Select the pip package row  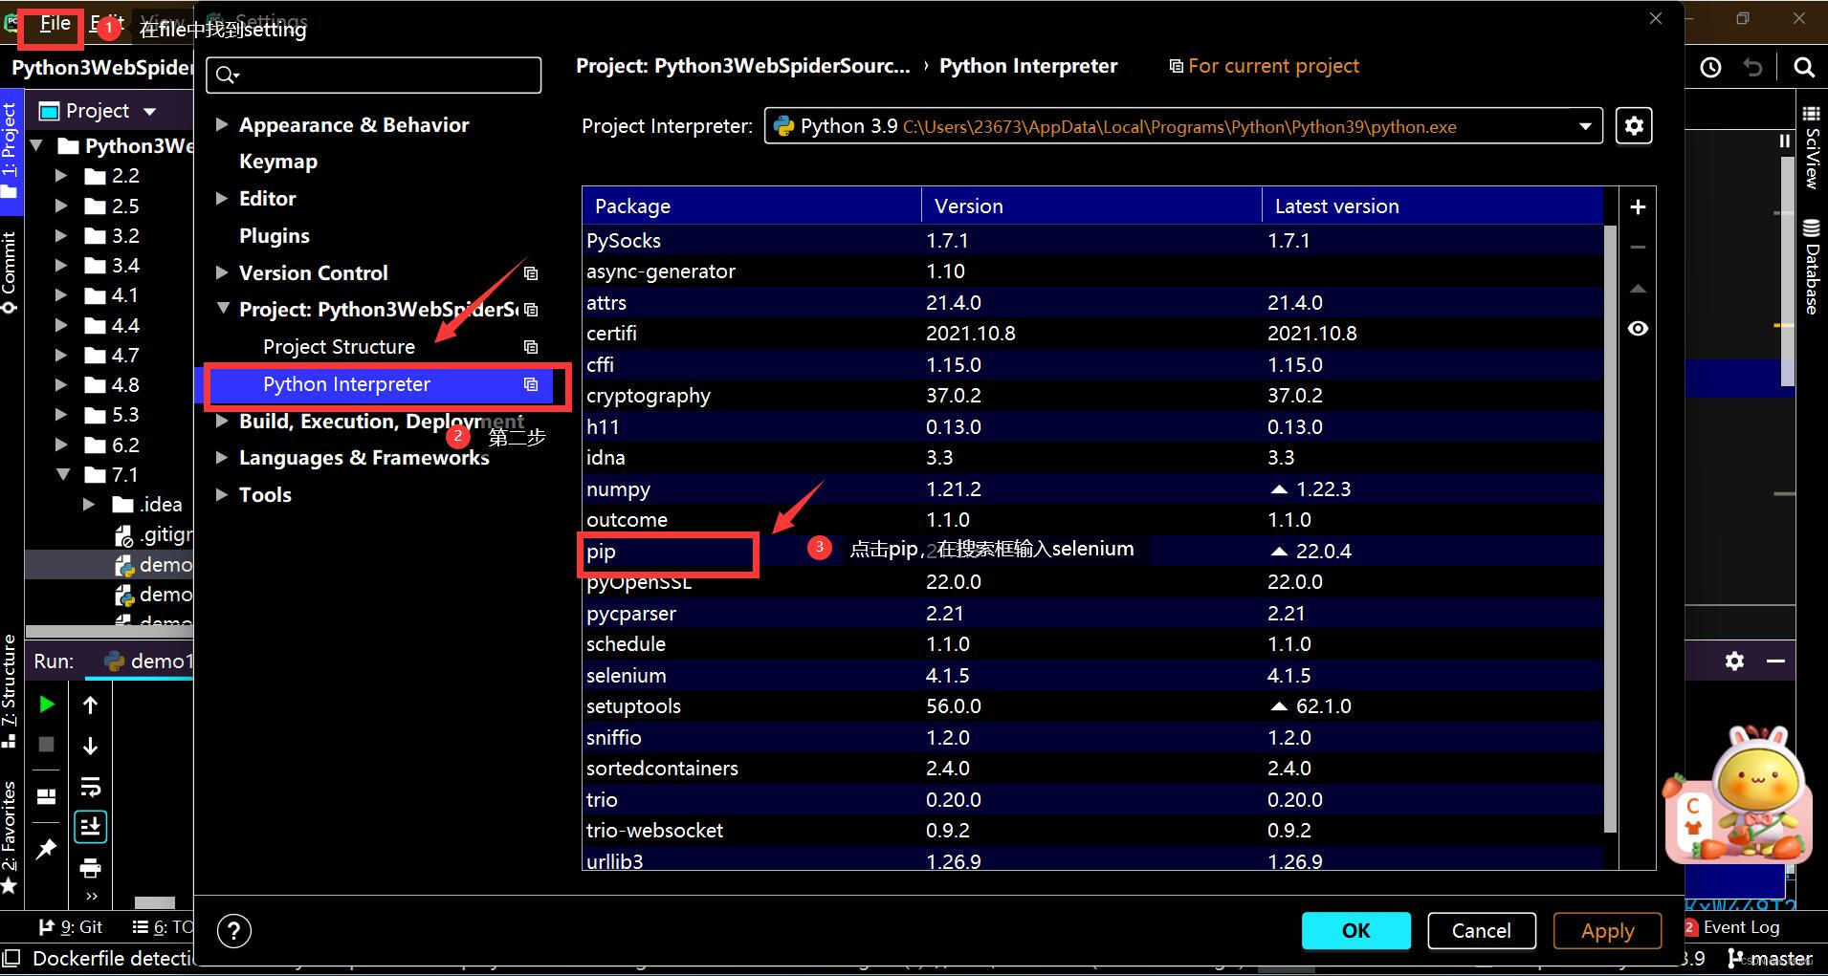[x=1092, y=551]
